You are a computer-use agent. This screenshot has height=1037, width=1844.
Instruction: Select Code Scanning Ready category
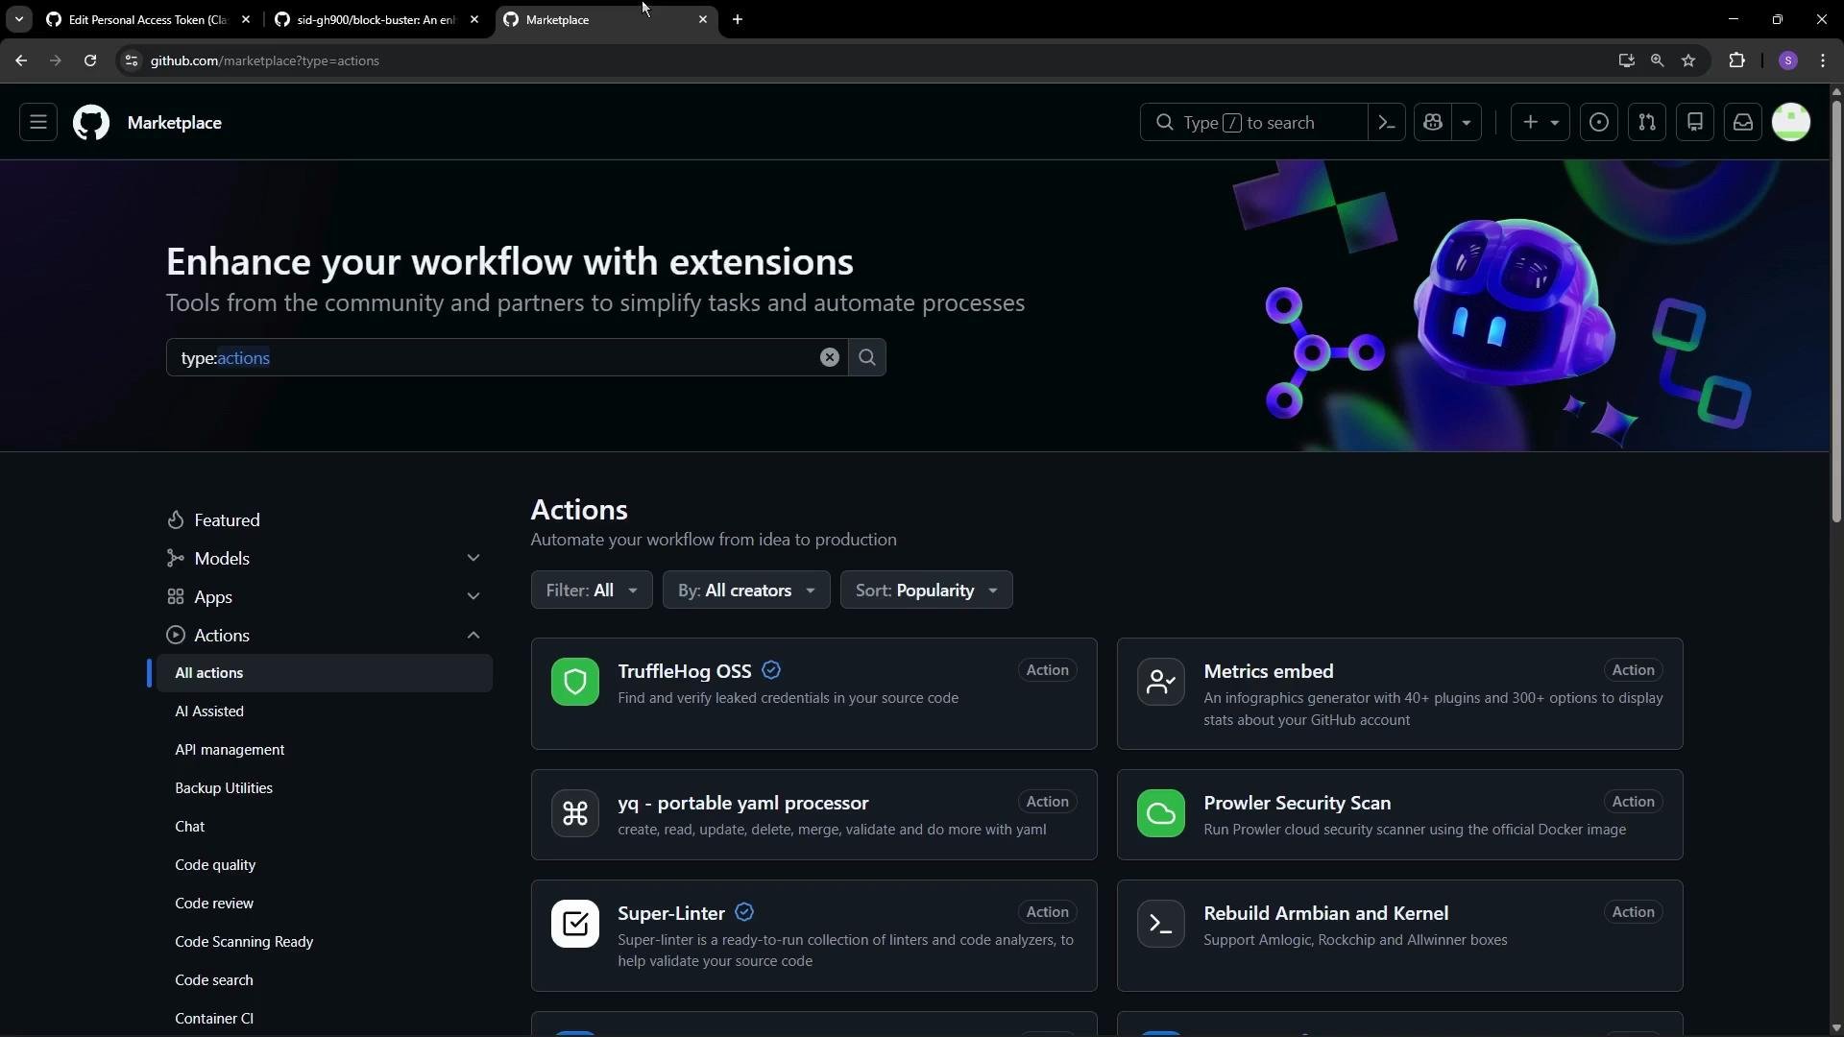(x=325, y=943)
